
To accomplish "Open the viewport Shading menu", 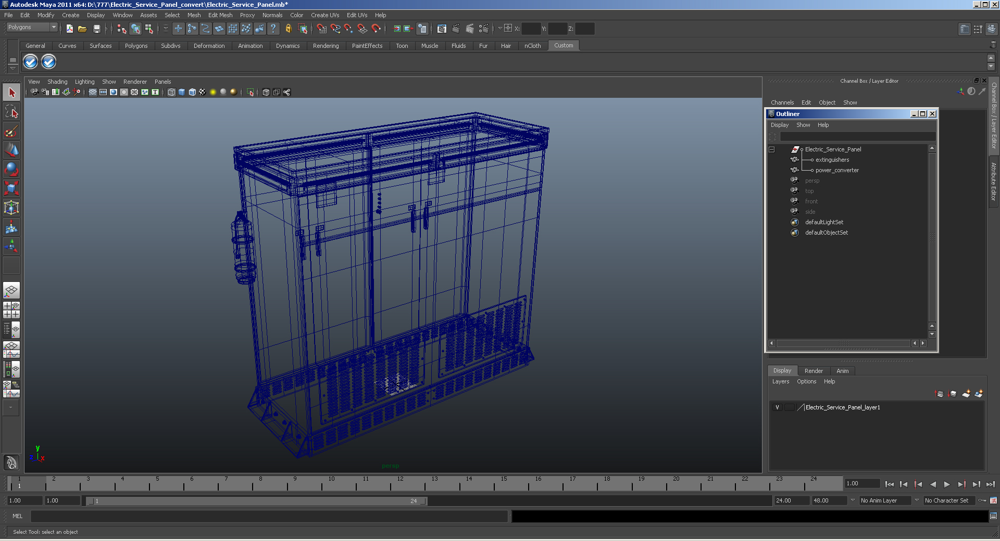I will [x=57, y=82].
